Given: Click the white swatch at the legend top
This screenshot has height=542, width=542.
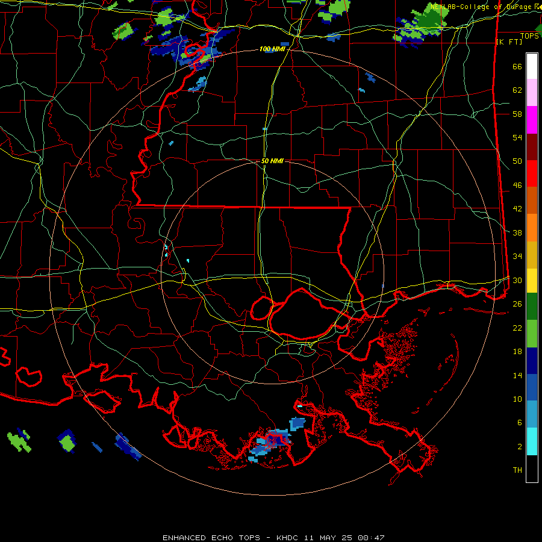Looking at the screenshot, I should 532,66.
